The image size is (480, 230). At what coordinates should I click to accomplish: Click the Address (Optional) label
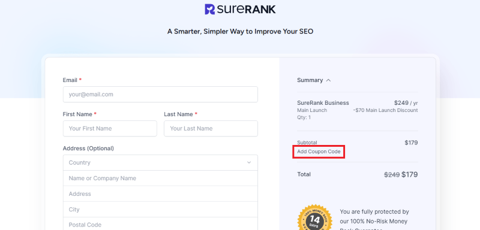pos(88,149)
